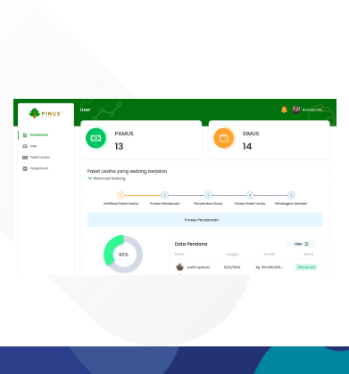Select the Dashboard sidebar icon
349x374 pixels.
(x=25, y=134)
